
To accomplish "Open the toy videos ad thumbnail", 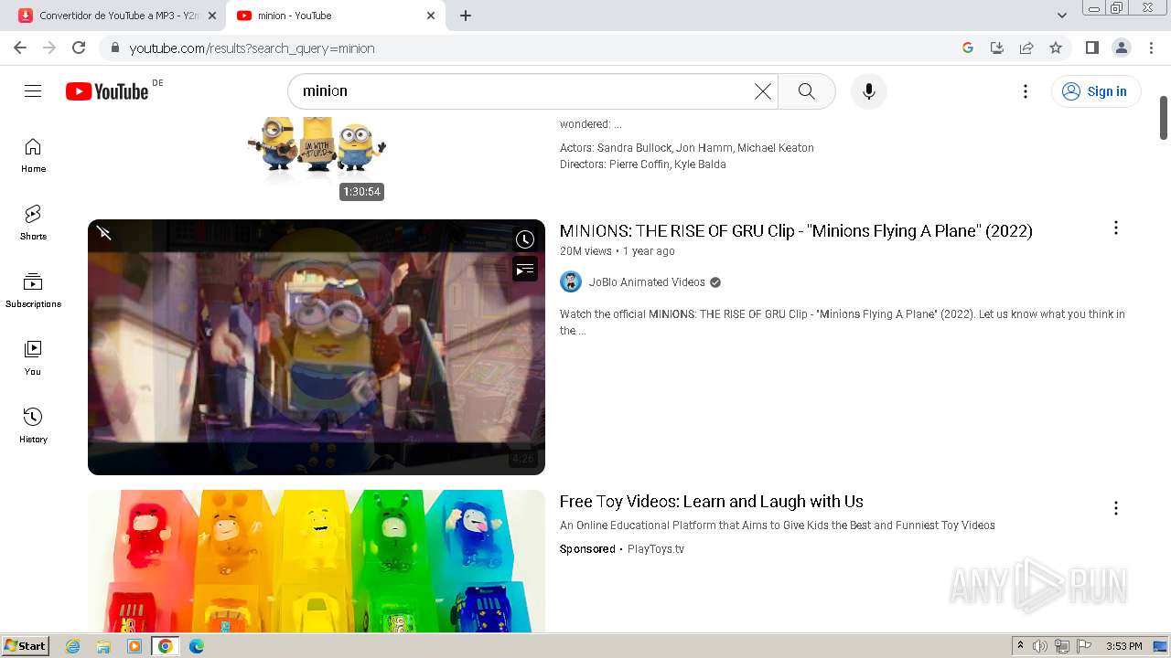I will [x=317, y=561].
